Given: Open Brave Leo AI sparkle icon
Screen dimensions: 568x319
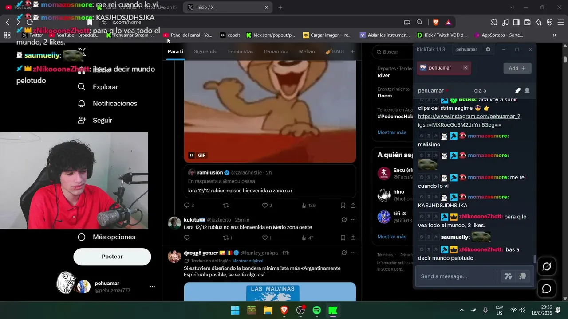Looking at the screenshot, I should 539,22.
